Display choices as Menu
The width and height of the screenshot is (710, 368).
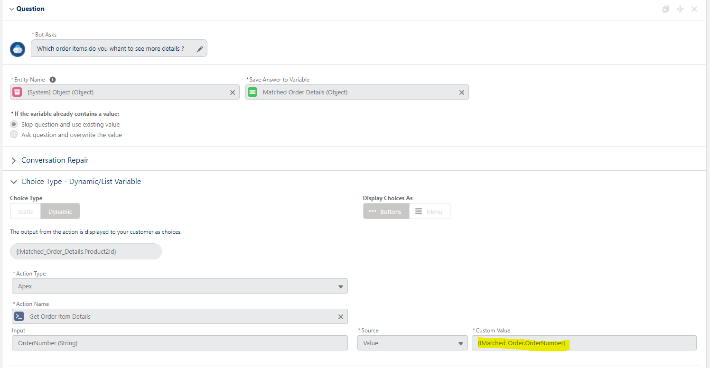point(429,212)
